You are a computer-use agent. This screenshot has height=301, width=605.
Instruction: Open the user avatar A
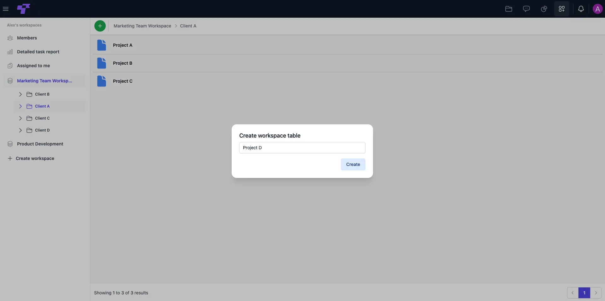pos(597,9)
